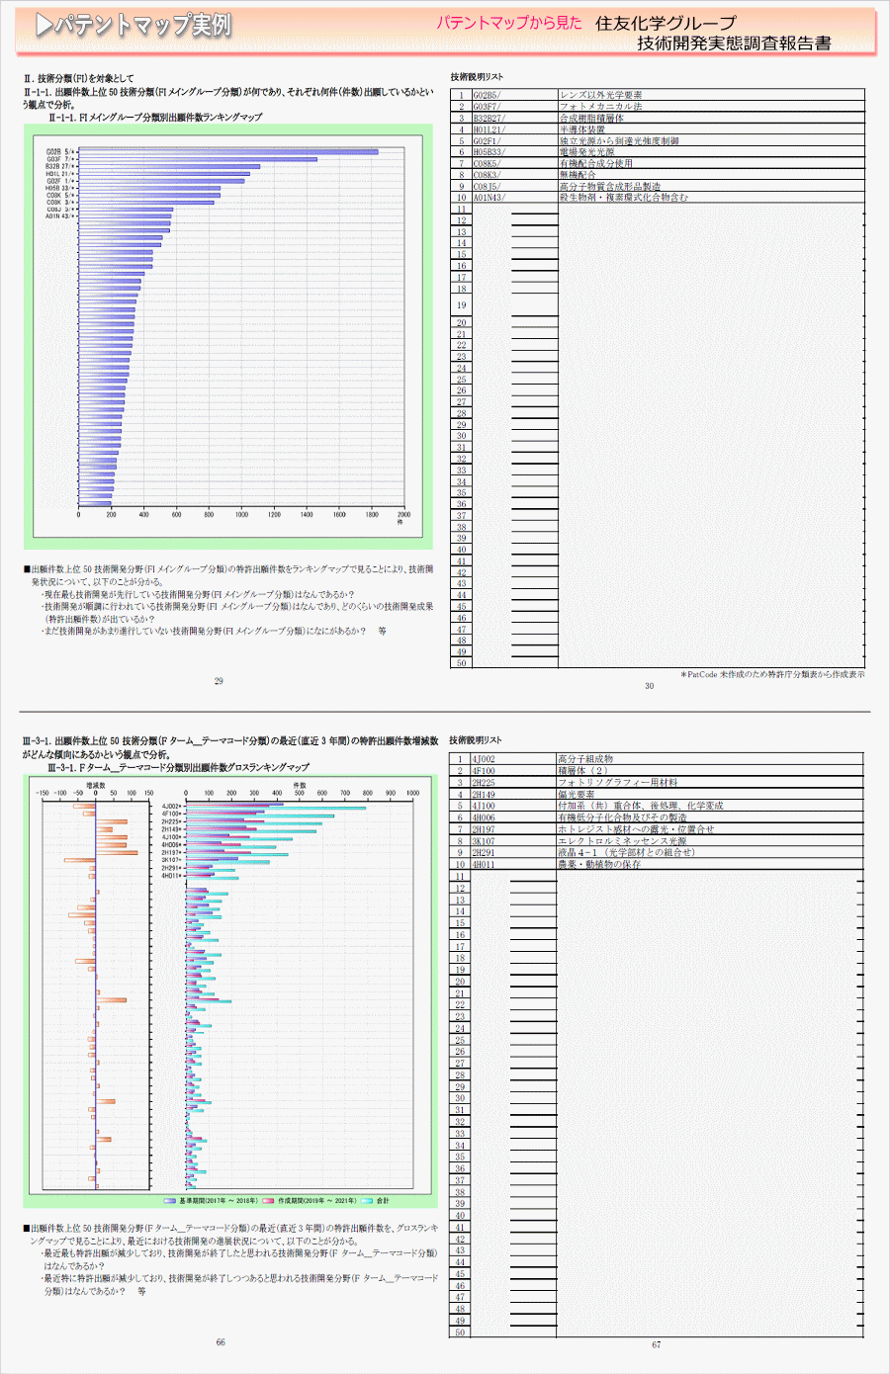Click the フォトリソグラフィー用材料 description cell

coord(710,783)
